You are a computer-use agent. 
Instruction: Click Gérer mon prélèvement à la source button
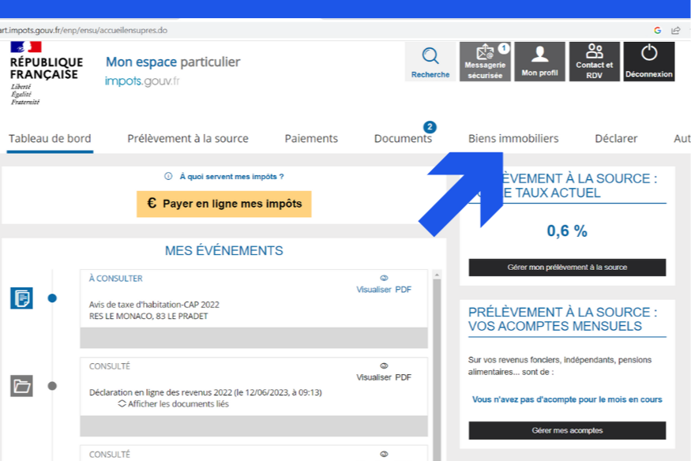(567, 268)
